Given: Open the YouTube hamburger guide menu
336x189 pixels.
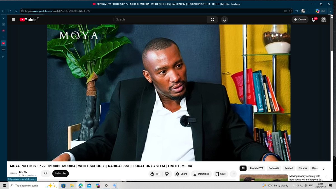Looking at the screenshot, I should coord(13,20).
